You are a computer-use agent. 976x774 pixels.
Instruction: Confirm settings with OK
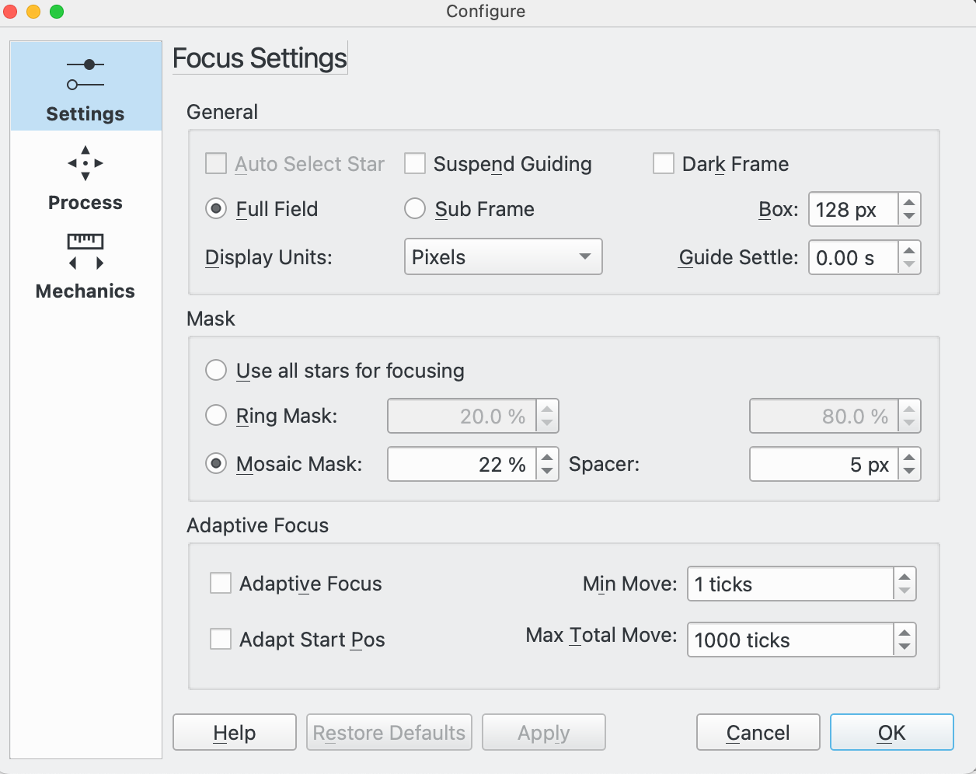(891, 731)
